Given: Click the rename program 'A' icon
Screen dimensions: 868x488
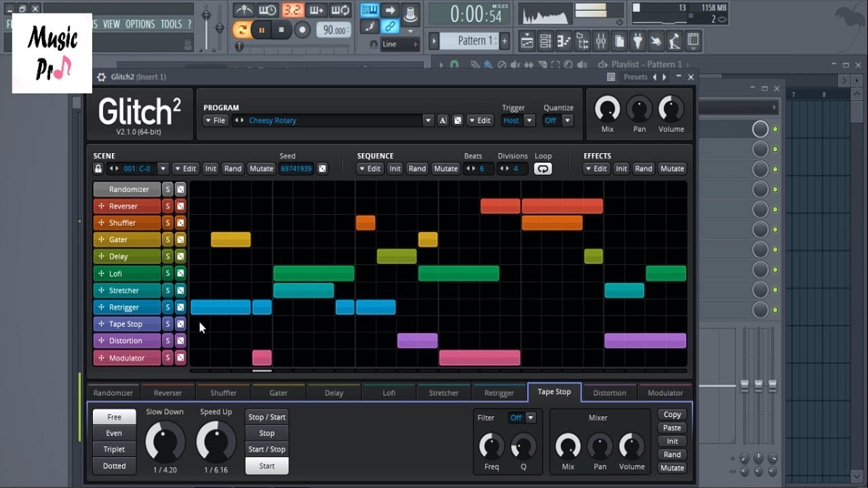Looking at the screenshot, I should tap(443, 121).
